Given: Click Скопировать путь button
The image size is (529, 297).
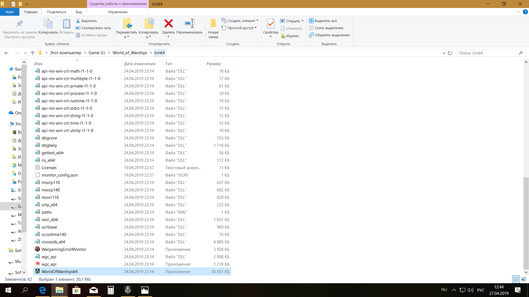Looking at the screenshot, I should click(x=93, y=28).
